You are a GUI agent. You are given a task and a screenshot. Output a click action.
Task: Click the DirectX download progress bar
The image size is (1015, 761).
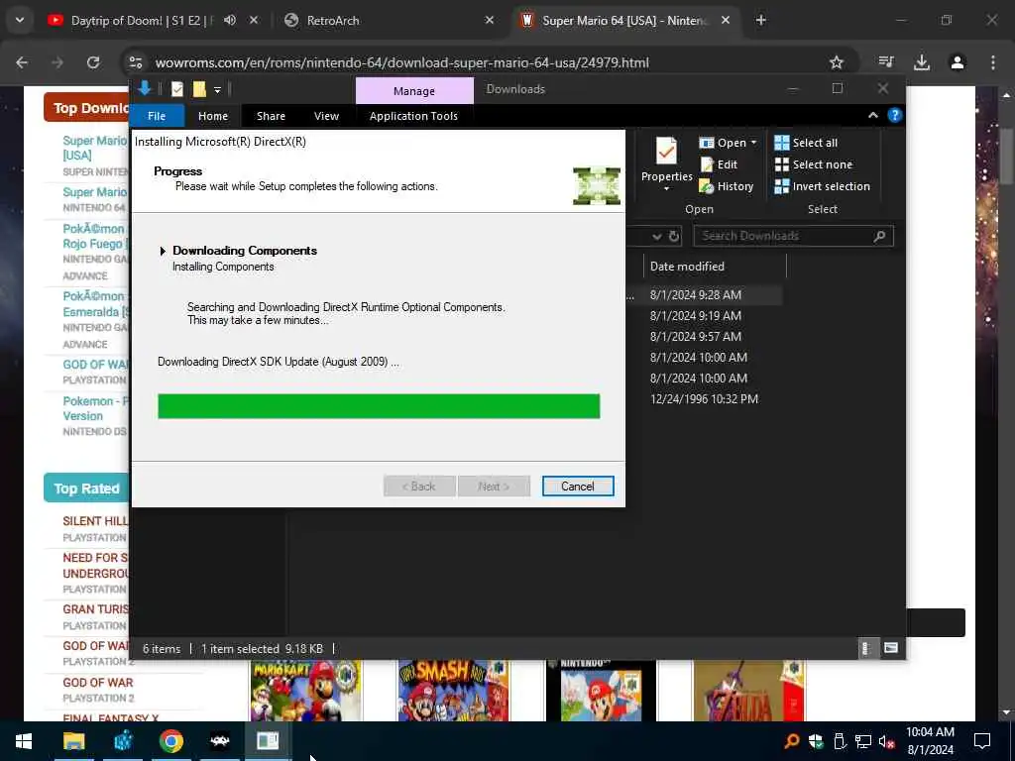[379, 406]
